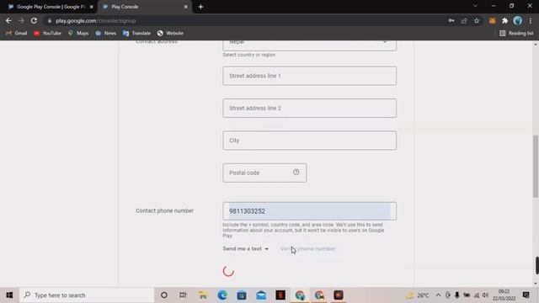The width and height of the screenshot is (539, 303).
Task: Open the orange extension icon
Action: 492,21
